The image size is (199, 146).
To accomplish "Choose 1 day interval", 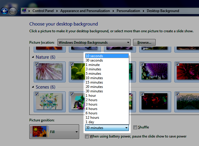I will [107, 122].
